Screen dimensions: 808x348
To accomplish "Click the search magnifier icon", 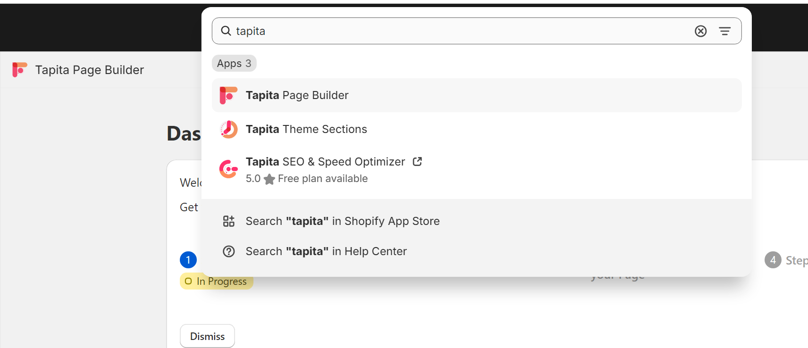I will click(226, 31).
